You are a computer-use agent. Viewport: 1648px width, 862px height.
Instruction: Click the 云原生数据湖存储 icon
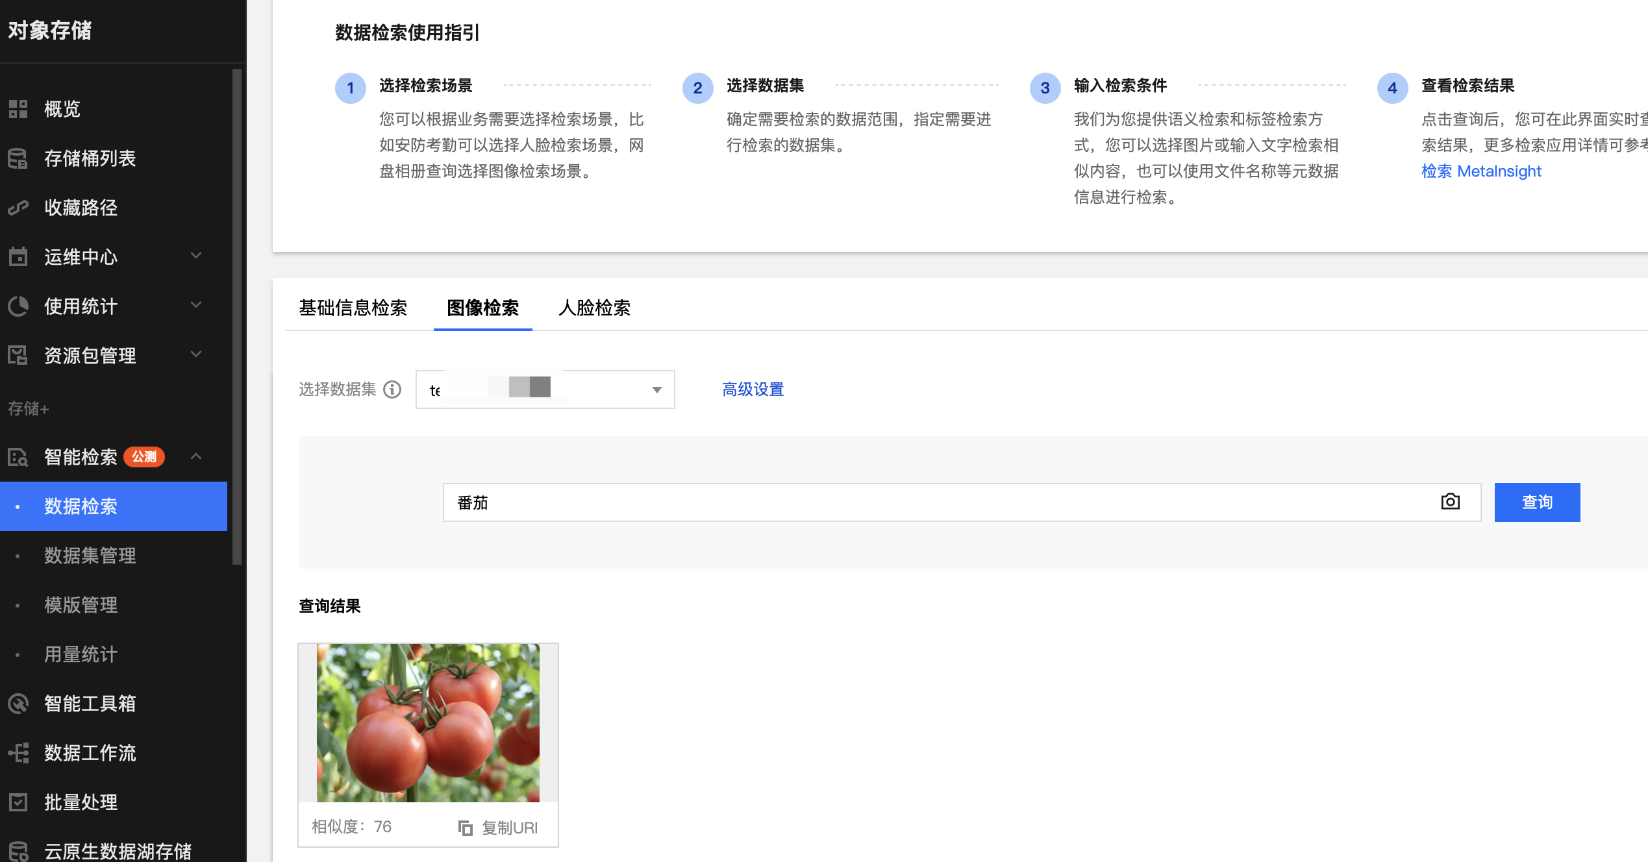coord(18,852)
